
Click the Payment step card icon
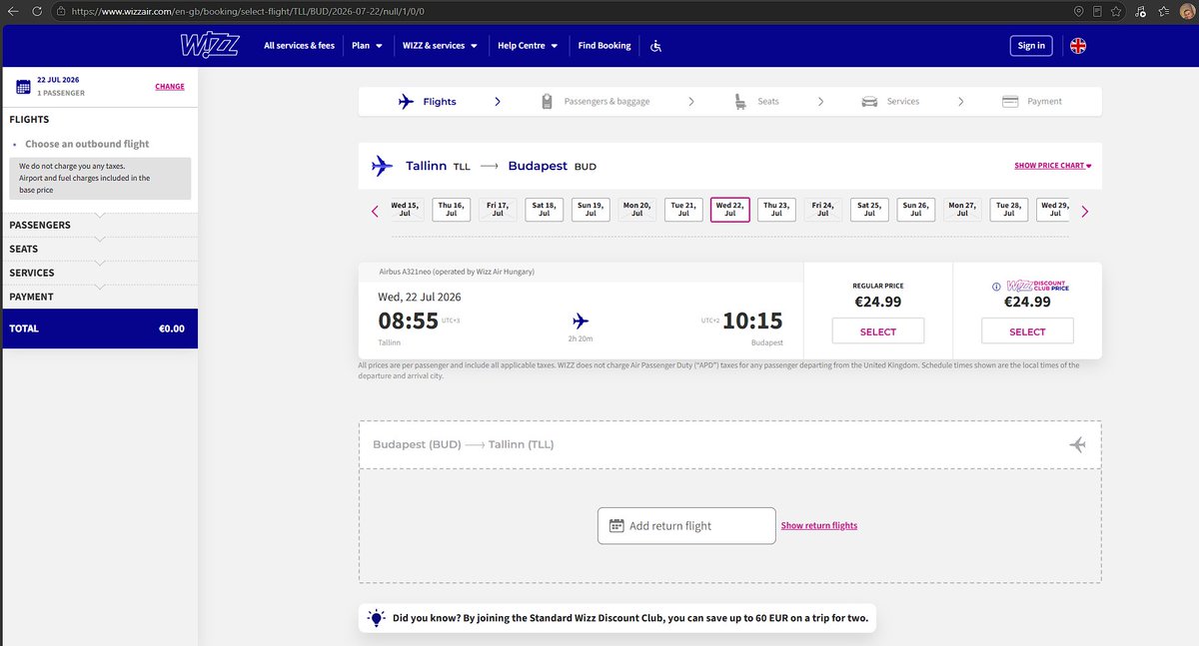click(x=1010, y=101)
